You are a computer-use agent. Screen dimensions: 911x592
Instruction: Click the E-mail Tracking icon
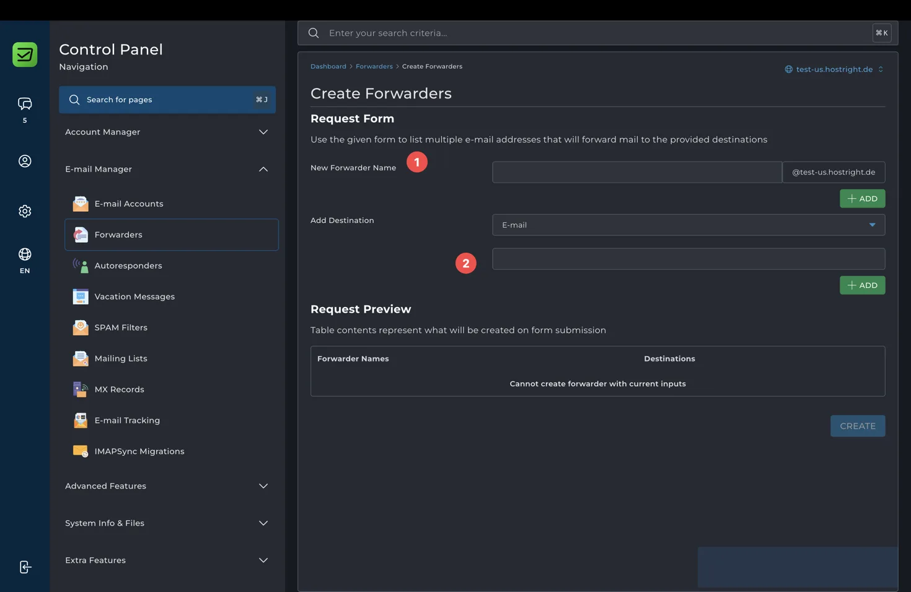[81, 420]
